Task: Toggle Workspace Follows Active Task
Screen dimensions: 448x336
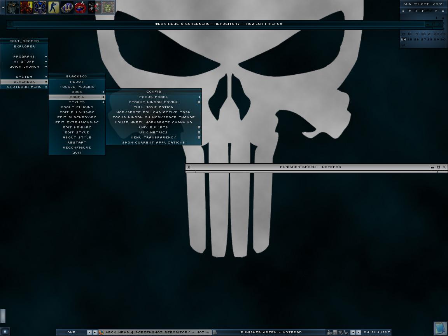Action: tap(154, 112)
